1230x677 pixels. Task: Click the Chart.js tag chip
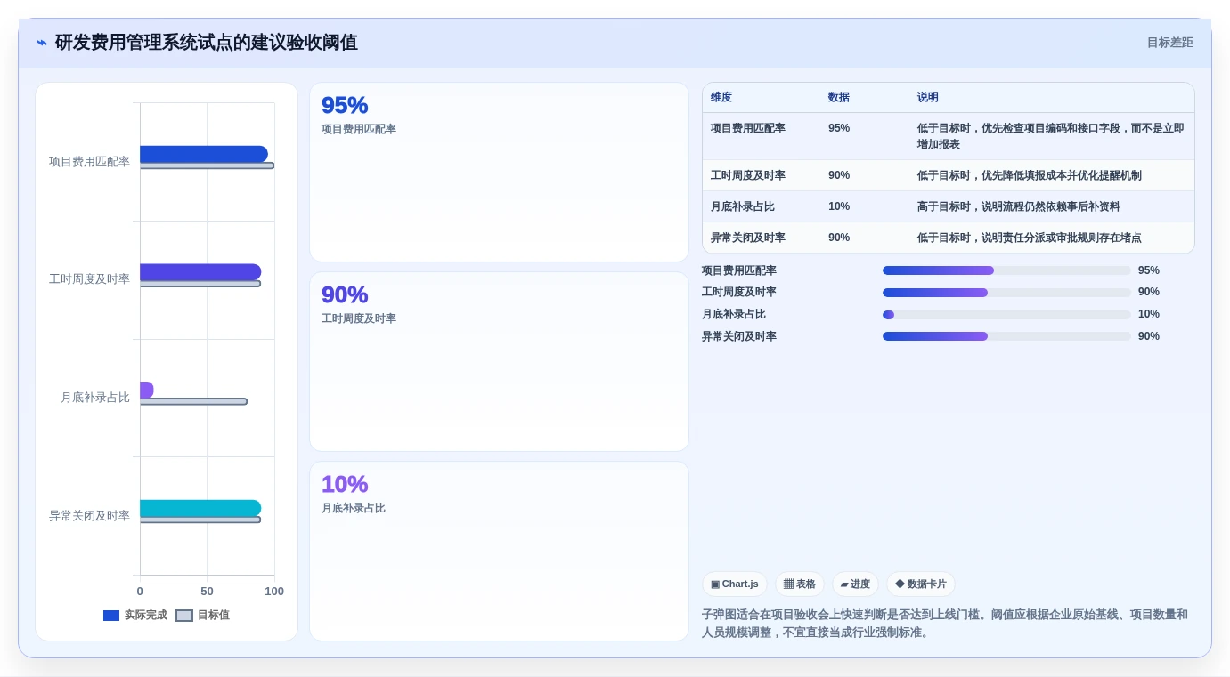click(735, 584)
